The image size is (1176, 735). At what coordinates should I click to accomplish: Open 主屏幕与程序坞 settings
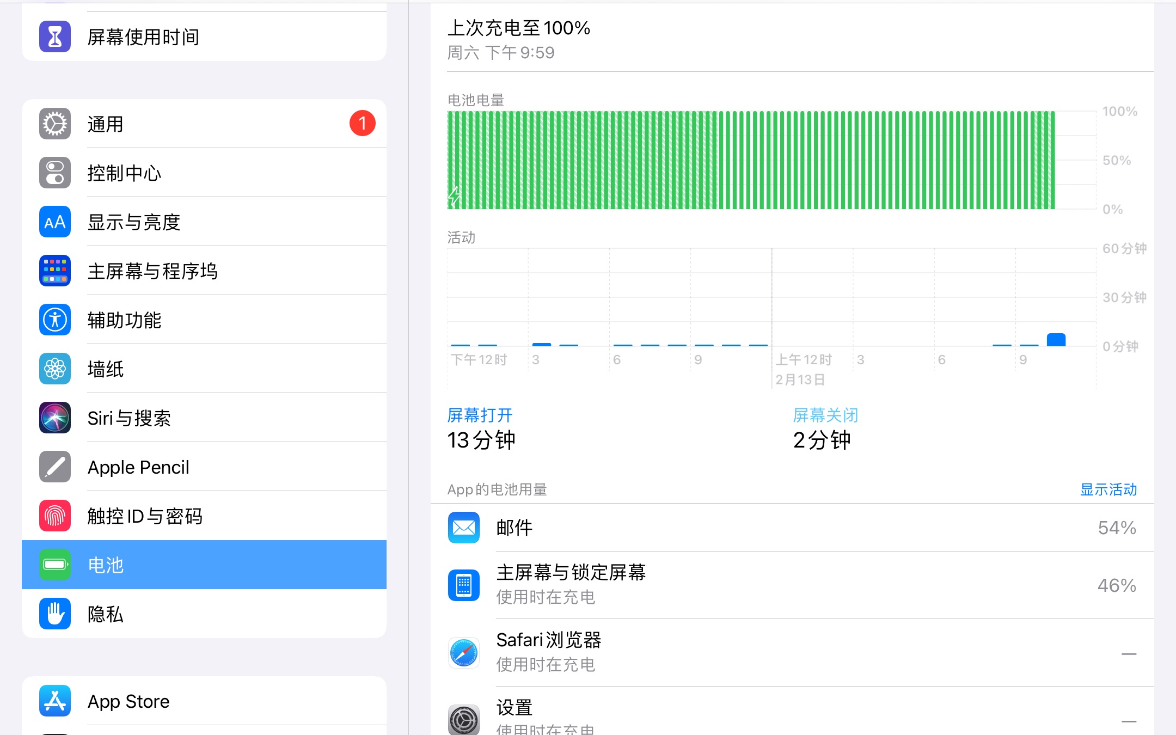click(x=204, y=271)
